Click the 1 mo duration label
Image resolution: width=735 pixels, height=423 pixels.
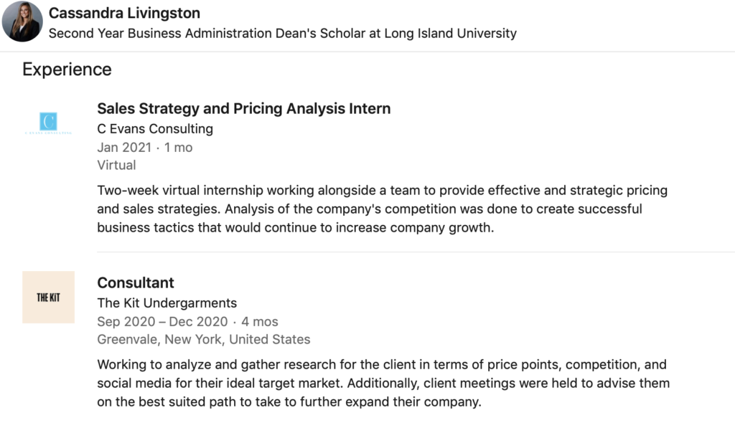tap(178, 148)
